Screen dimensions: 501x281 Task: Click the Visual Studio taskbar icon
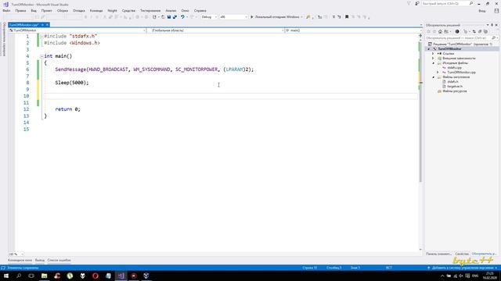(121, 276)
